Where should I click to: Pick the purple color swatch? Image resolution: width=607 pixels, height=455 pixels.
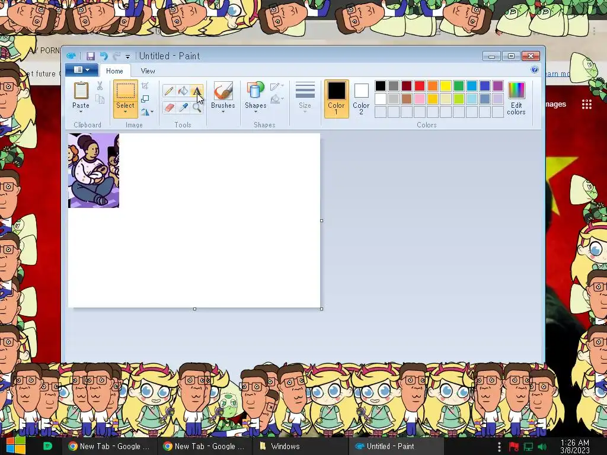[x=498, y=86]
